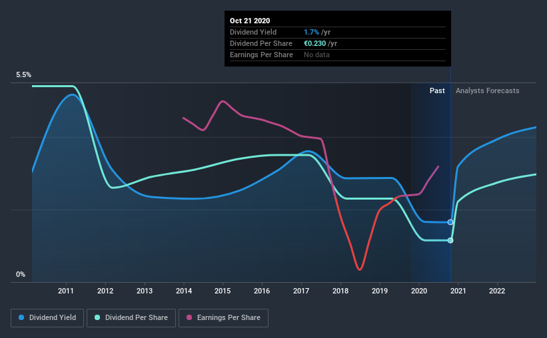Click the blue dot in Dividend Yield legend

click(x=21, y=317)
